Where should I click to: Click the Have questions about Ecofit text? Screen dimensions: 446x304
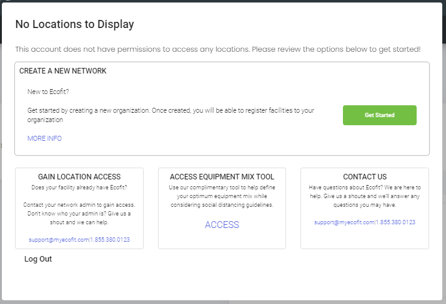(x=365, y=196)
